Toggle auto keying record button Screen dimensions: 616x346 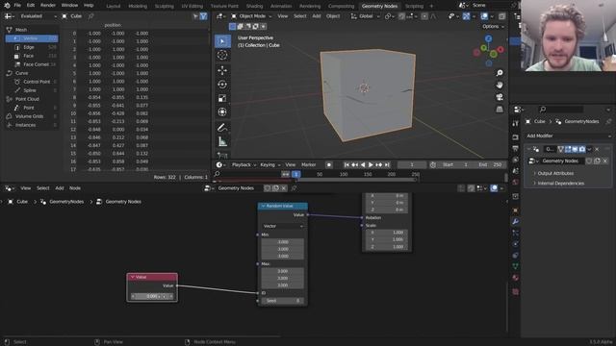329,164
